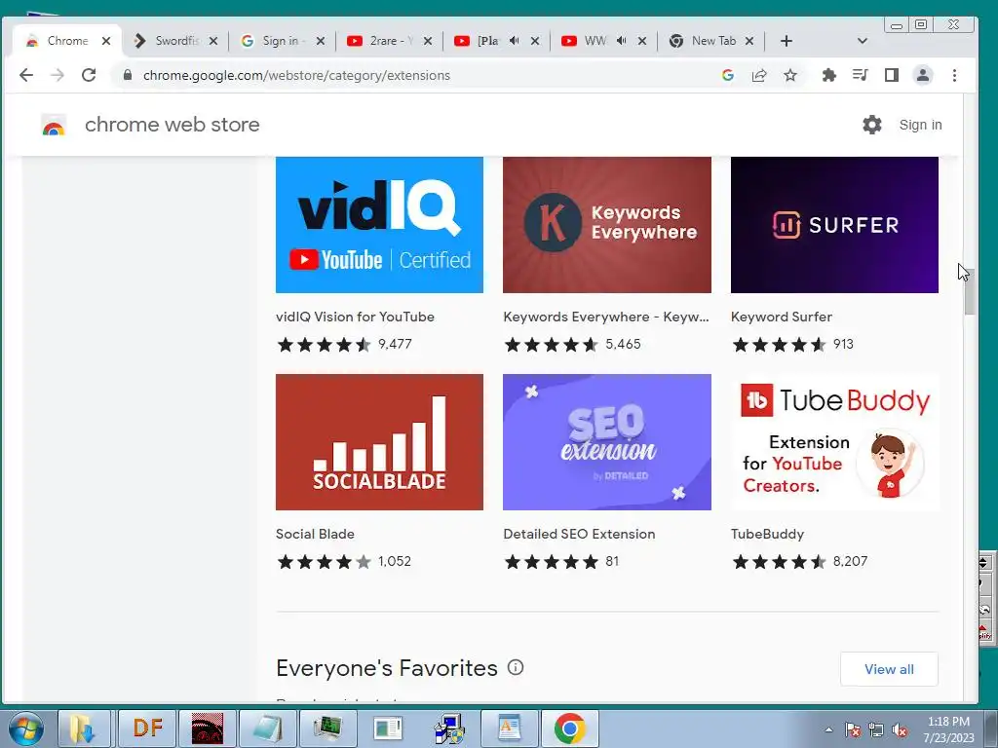The width and height of the screenshot is (998, 748).
Task: Close the Swordfish tab
Action: pos(213,41)
